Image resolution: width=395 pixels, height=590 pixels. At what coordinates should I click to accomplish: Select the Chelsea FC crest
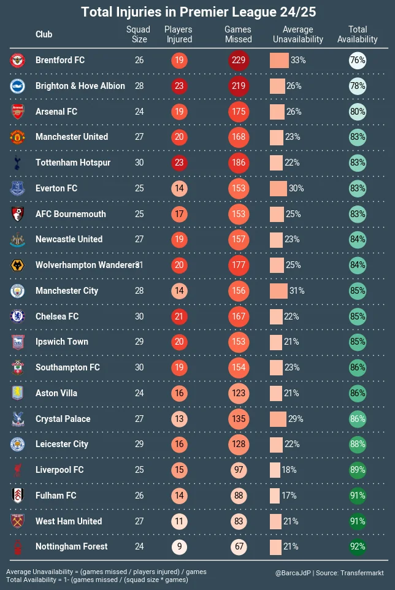point(17,316)
